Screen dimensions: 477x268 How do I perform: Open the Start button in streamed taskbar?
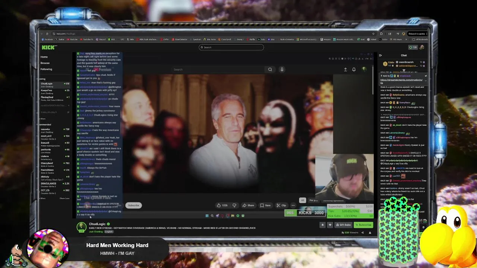click(x=207, y=216)
